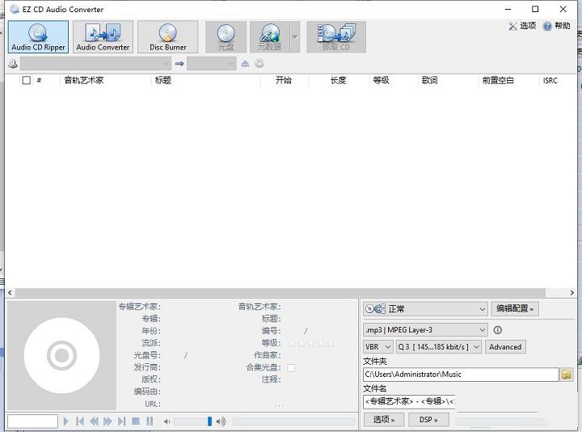Click the previous track button

79,421
